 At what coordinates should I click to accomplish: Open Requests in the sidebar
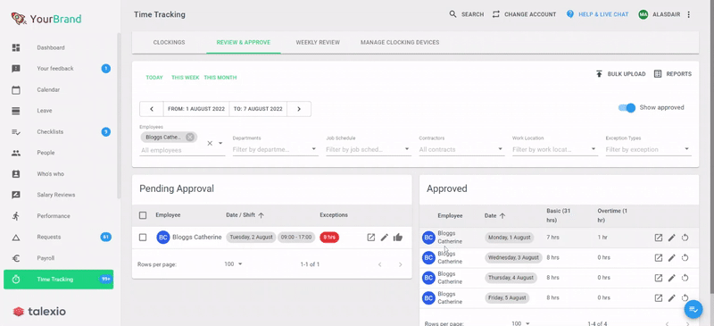click(x=49, y=237)
